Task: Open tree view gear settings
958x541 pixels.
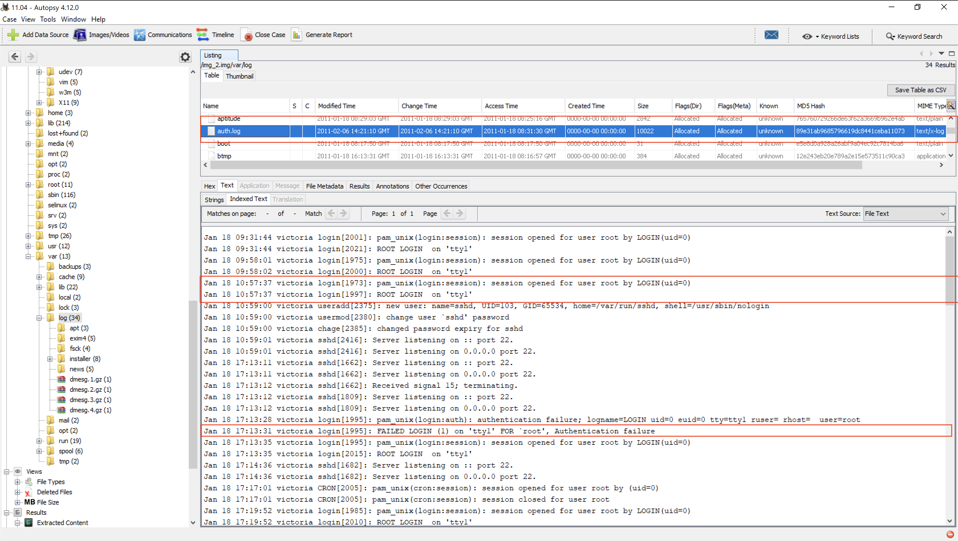Action: pos(185,56)
